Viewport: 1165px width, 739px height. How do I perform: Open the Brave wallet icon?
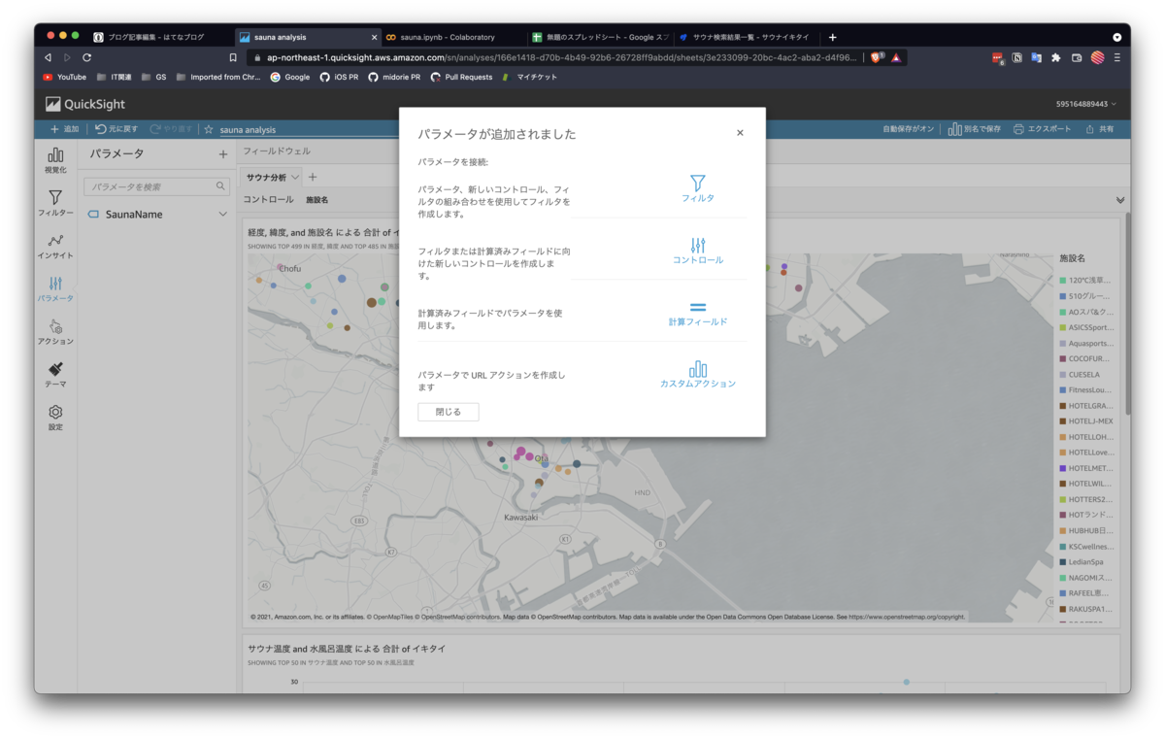pyautogui.click(x=1077, y=57)
